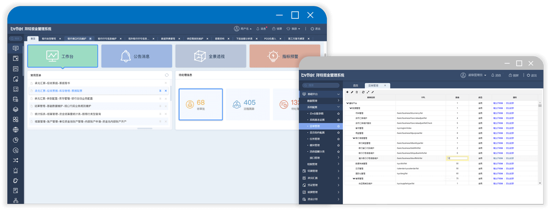Switch to the 银行类型管理 tab
This screenshot has height=210, width=550.
pos(49,39)
